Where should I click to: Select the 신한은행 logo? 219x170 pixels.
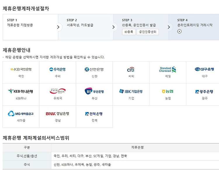(94, 69)
